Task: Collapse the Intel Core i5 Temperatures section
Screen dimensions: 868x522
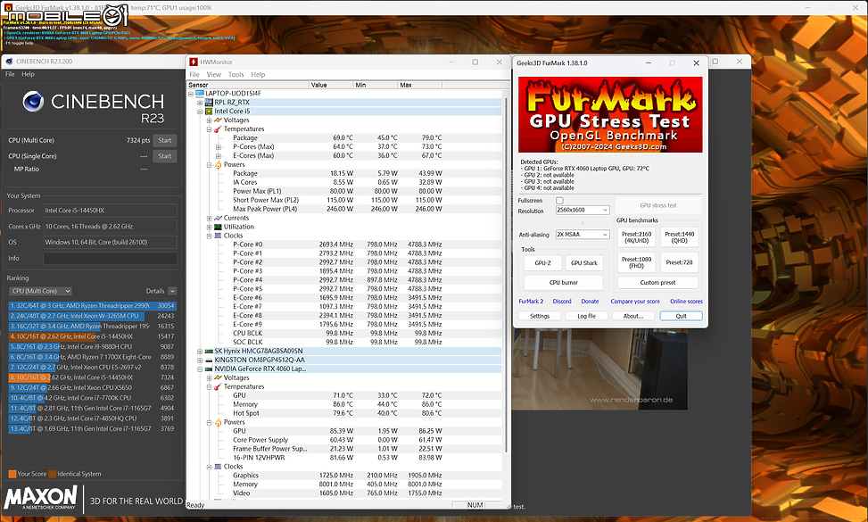Action: click(x=210, y=129)
